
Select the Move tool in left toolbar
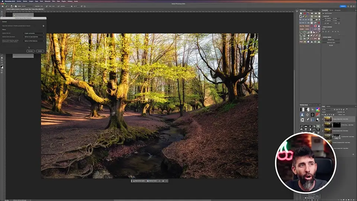pos(2,12)
